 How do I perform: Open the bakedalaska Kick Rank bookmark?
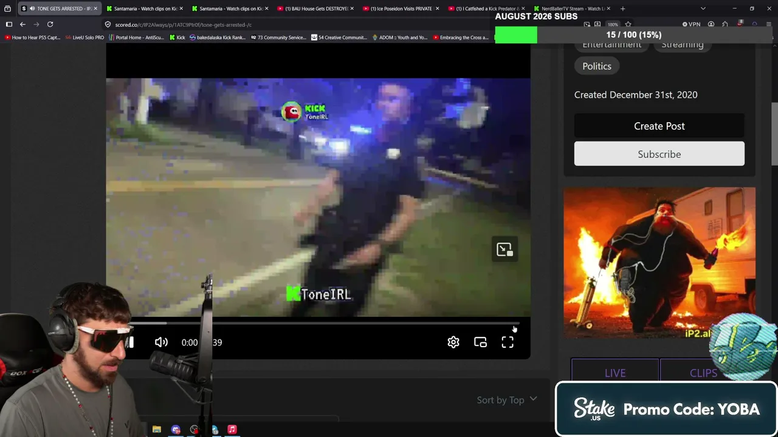(217, 38)
